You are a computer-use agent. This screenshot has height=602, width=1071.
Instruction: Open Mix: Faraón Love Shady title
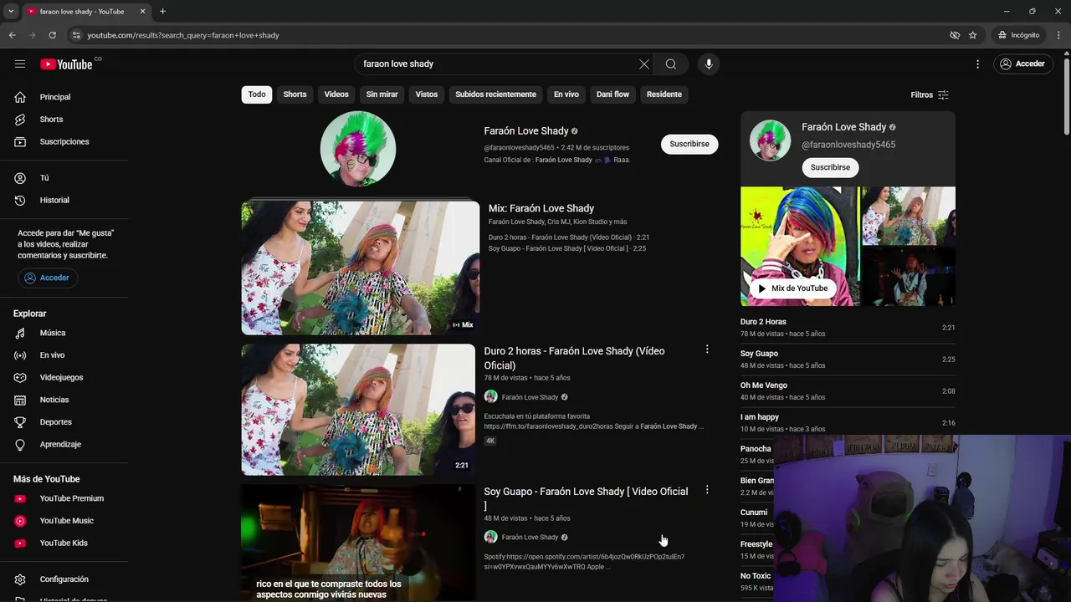coord(541,208)
